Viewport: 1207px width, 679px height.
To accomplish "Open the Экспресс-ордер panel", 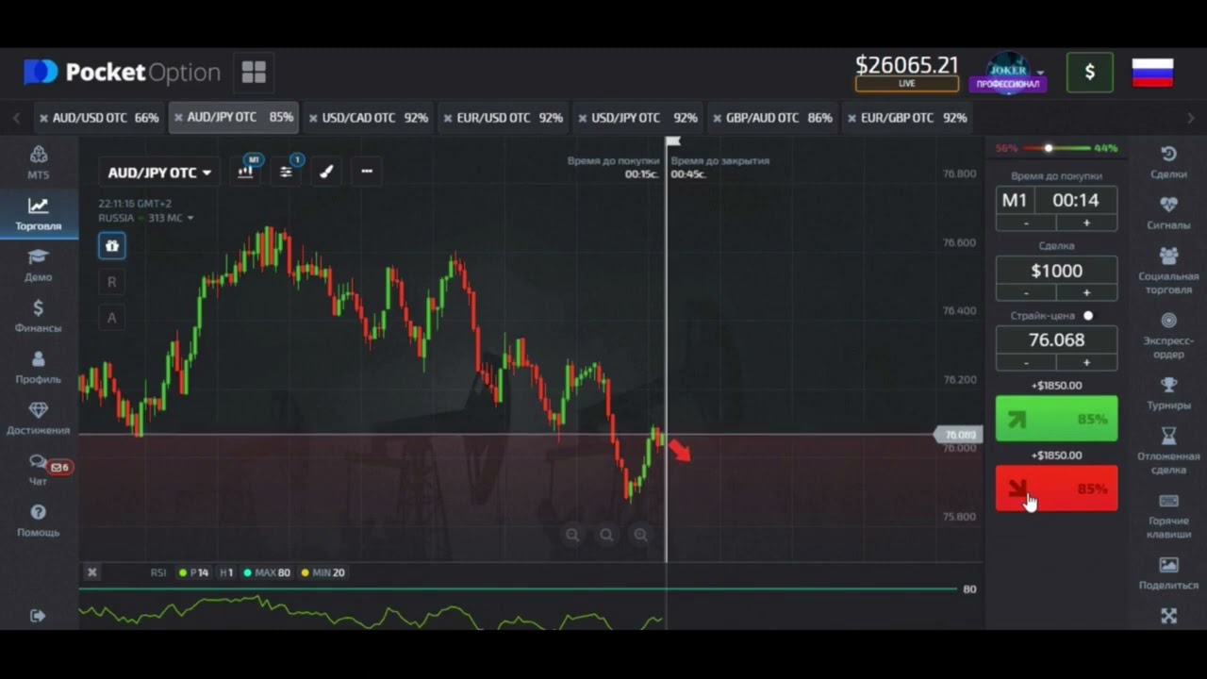I will pyautogui.click(x=1168, y=335).
